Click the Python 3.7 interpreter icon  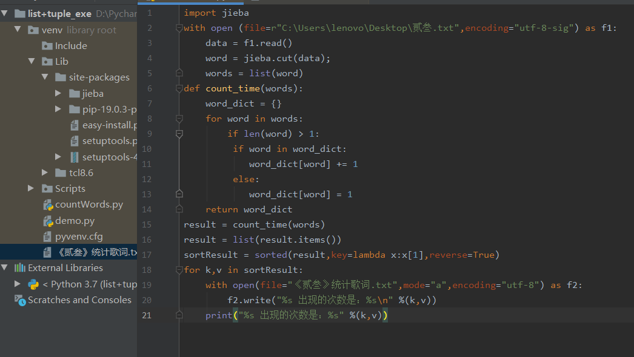click(33, 284)
